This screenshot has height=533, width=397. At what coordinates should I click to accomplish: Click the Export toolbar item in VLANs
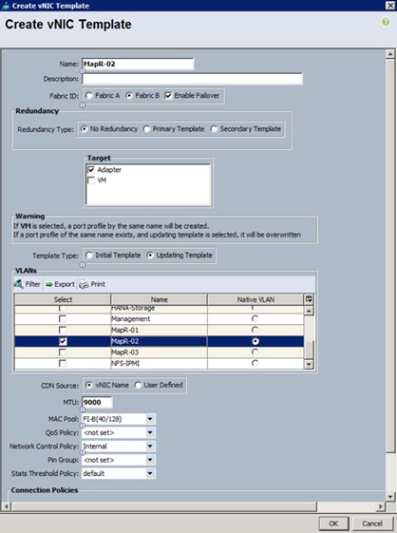[60, 284]
